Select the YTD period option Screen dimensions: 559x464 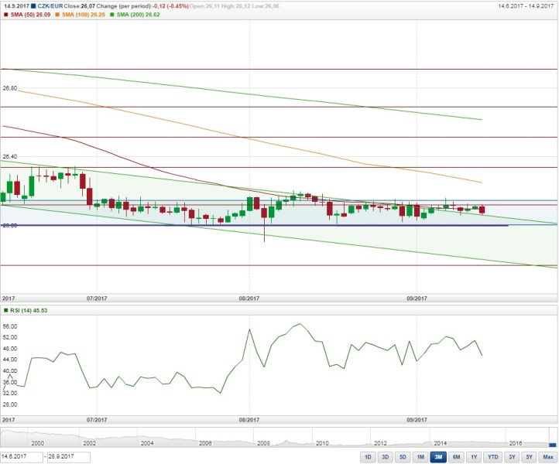(491, 457)
